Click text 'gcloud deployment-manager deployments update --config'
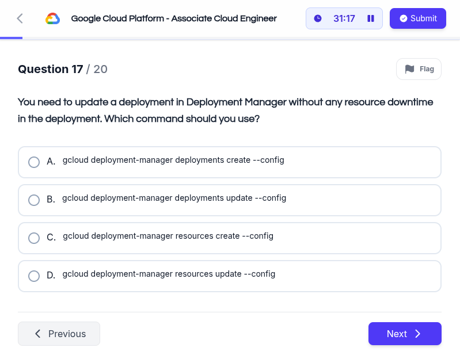 (x=174, y=198)
